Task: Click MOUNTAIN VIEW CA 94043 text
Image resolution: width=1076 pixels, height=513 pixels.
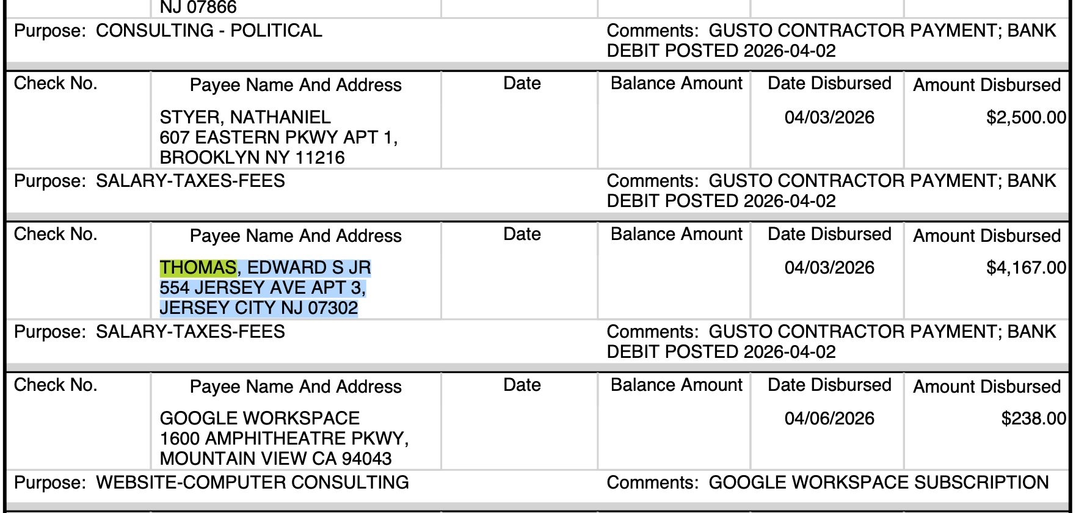Action: coord(275,459)
